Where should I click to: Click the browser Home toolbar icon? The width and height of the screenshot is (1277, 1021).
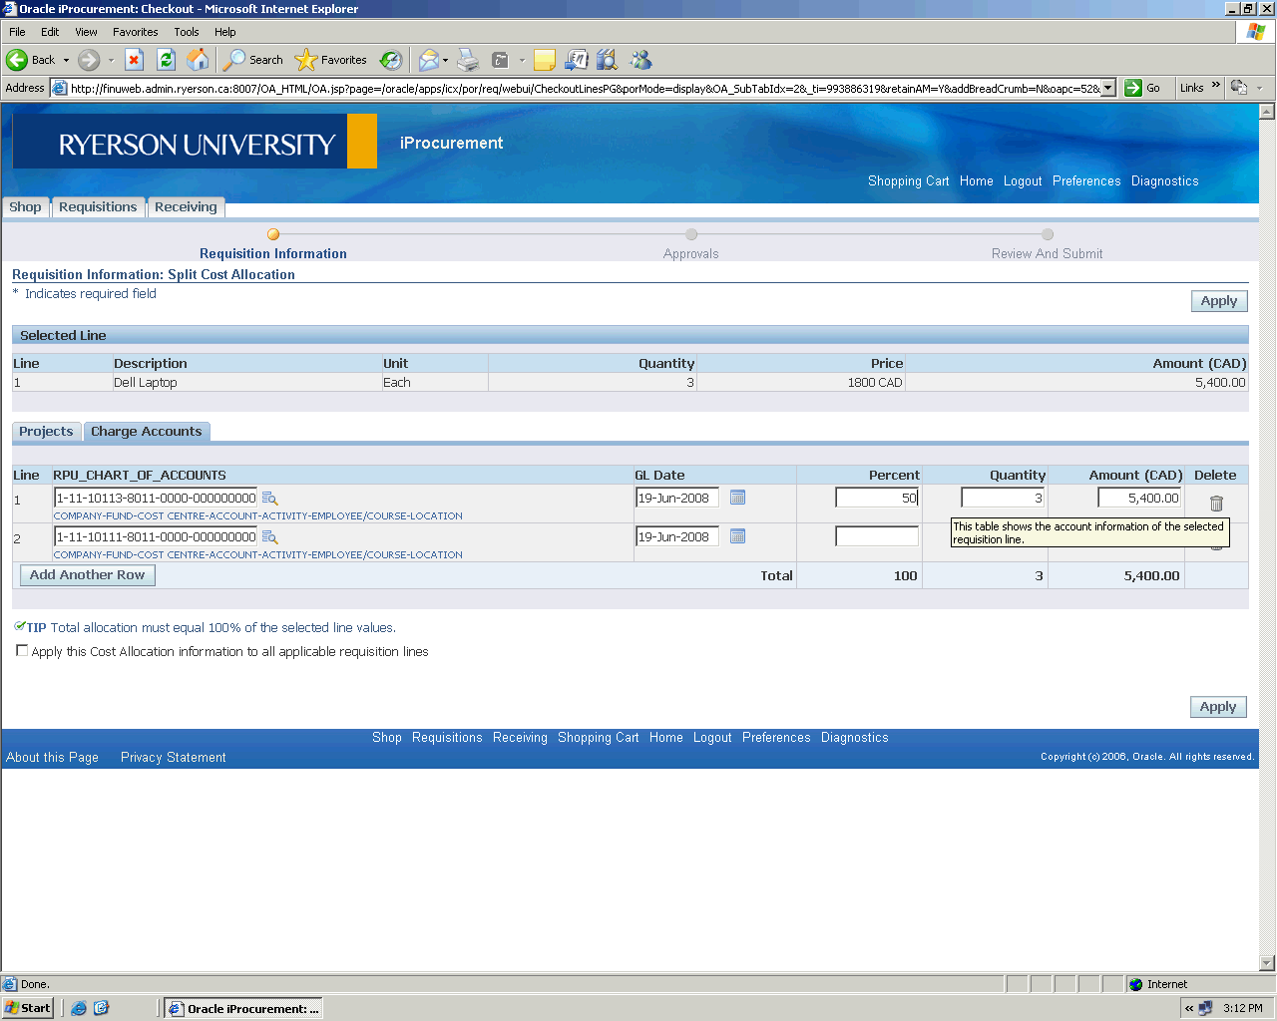(199, 60)
